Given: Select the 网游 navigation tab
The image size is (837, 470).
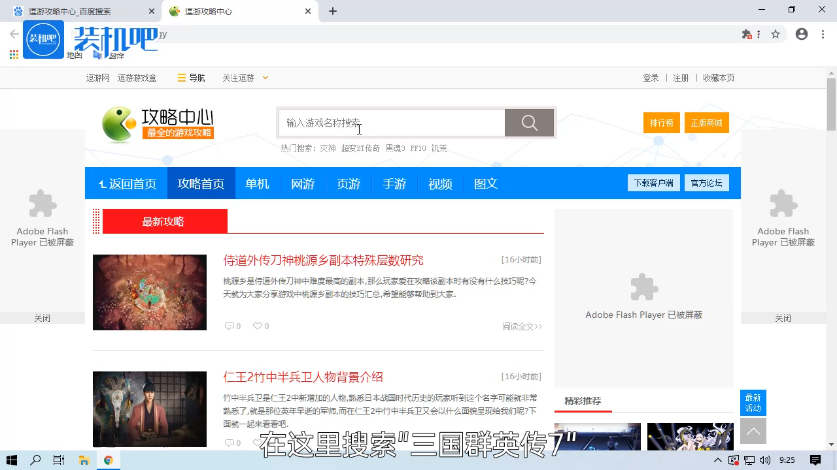Looking at the screenshot, I should [303, 183].
